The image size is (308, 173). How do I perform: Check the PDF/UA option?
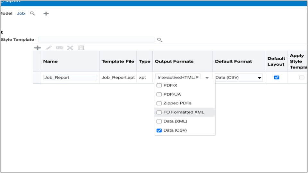point(159,95)
